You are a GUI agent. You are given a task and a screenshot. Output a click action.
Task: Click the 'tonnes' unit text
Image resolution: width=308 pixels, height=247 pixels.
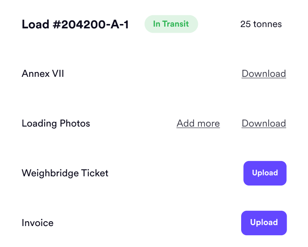coord(267,24)
